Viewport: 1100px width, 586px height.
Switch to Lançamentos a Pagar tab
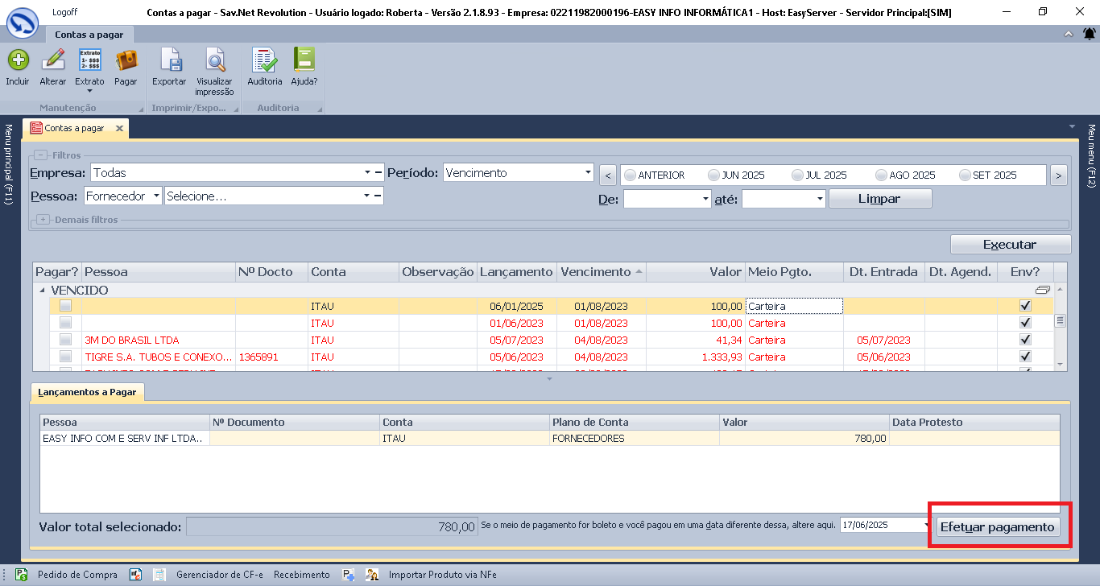88,392
